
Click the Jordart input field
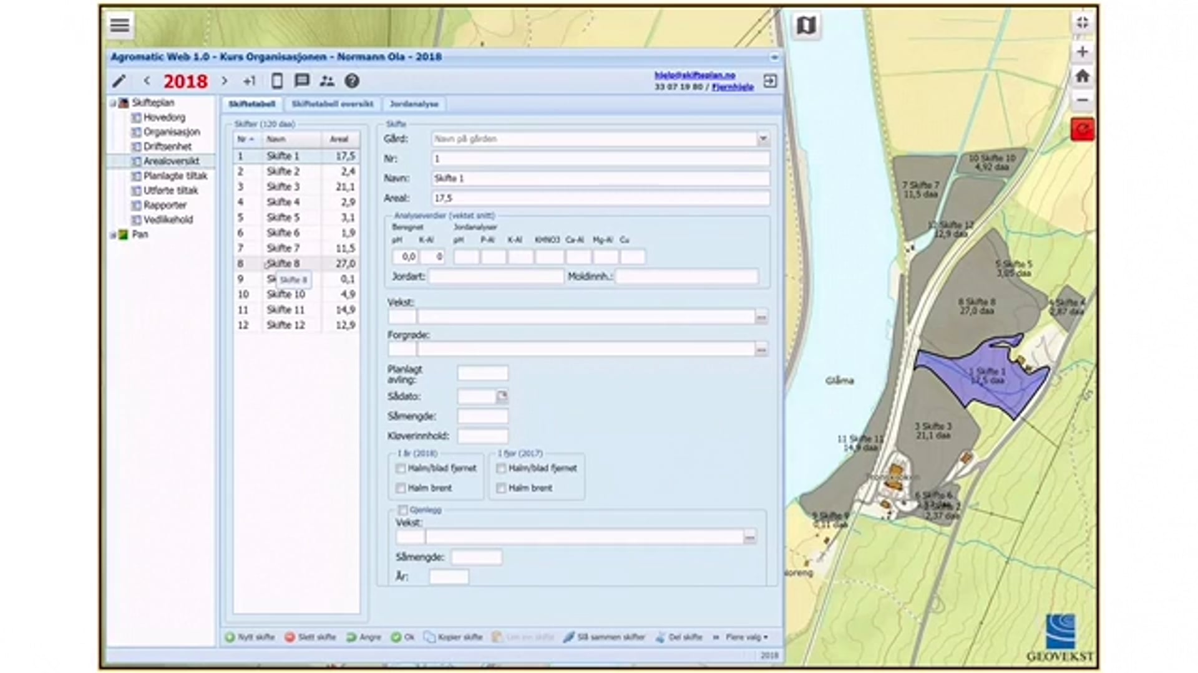tap(496, 276)
